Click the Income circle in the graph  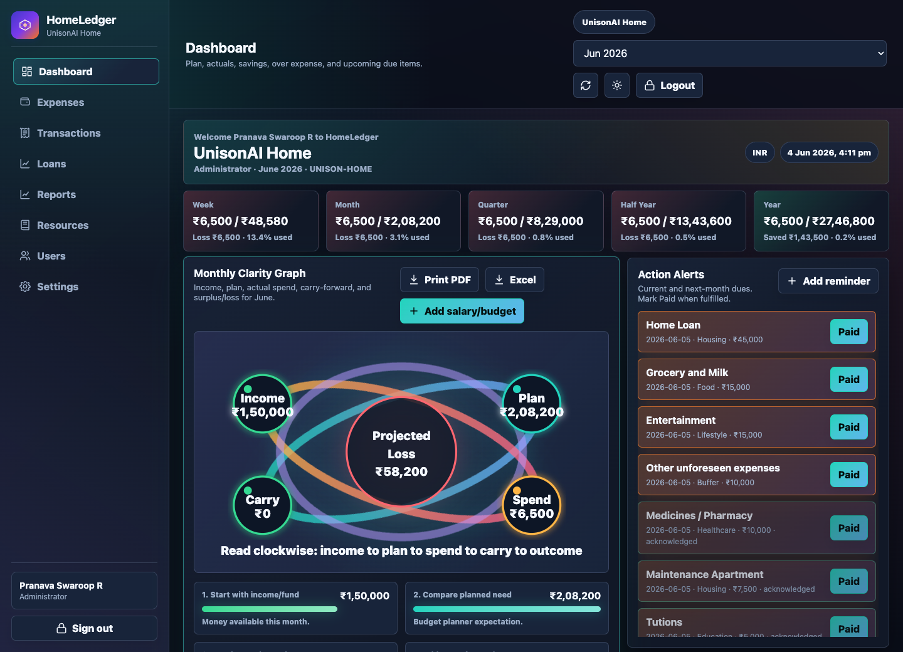263,404
